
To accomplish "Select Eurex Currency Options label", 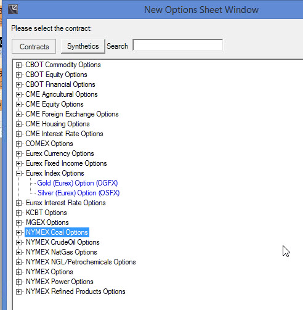I will 60,153.
